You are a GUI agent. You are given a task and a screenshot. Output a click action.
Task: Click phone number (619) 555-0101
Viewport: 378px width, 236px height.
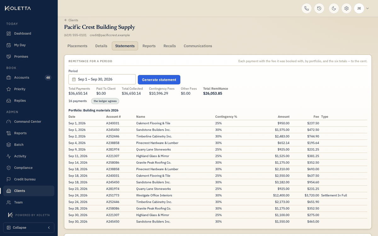[x=75, y=35]
